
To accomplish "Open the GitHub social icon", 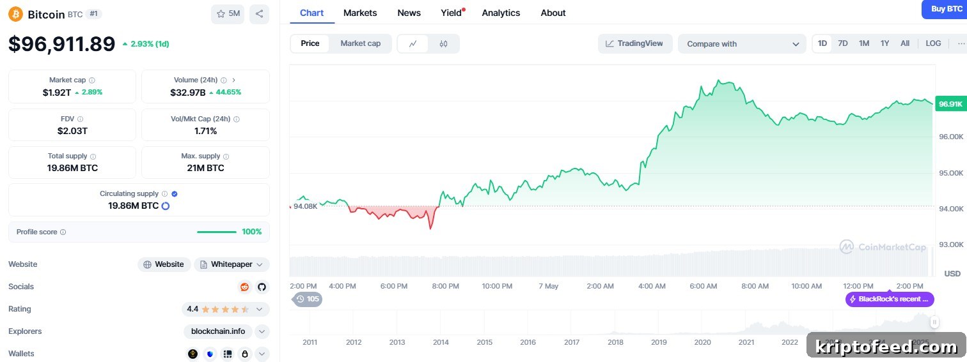I will [262, 287].
